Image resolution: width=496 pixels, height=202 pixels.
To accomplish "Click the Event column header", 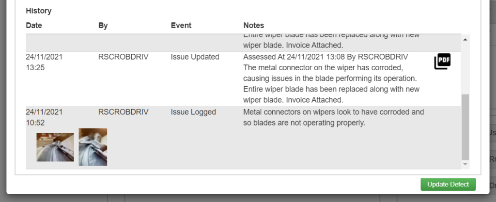I will [181, 25].
